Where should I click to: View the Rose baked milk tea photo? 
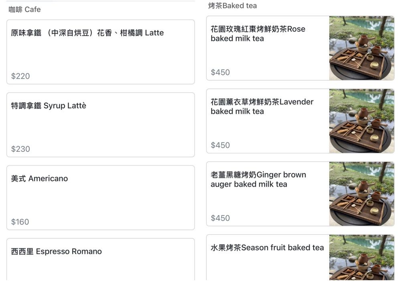pos(362,48)
